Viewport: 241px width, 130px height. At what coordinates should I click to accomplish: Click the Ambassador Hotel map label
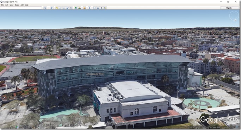95,74
